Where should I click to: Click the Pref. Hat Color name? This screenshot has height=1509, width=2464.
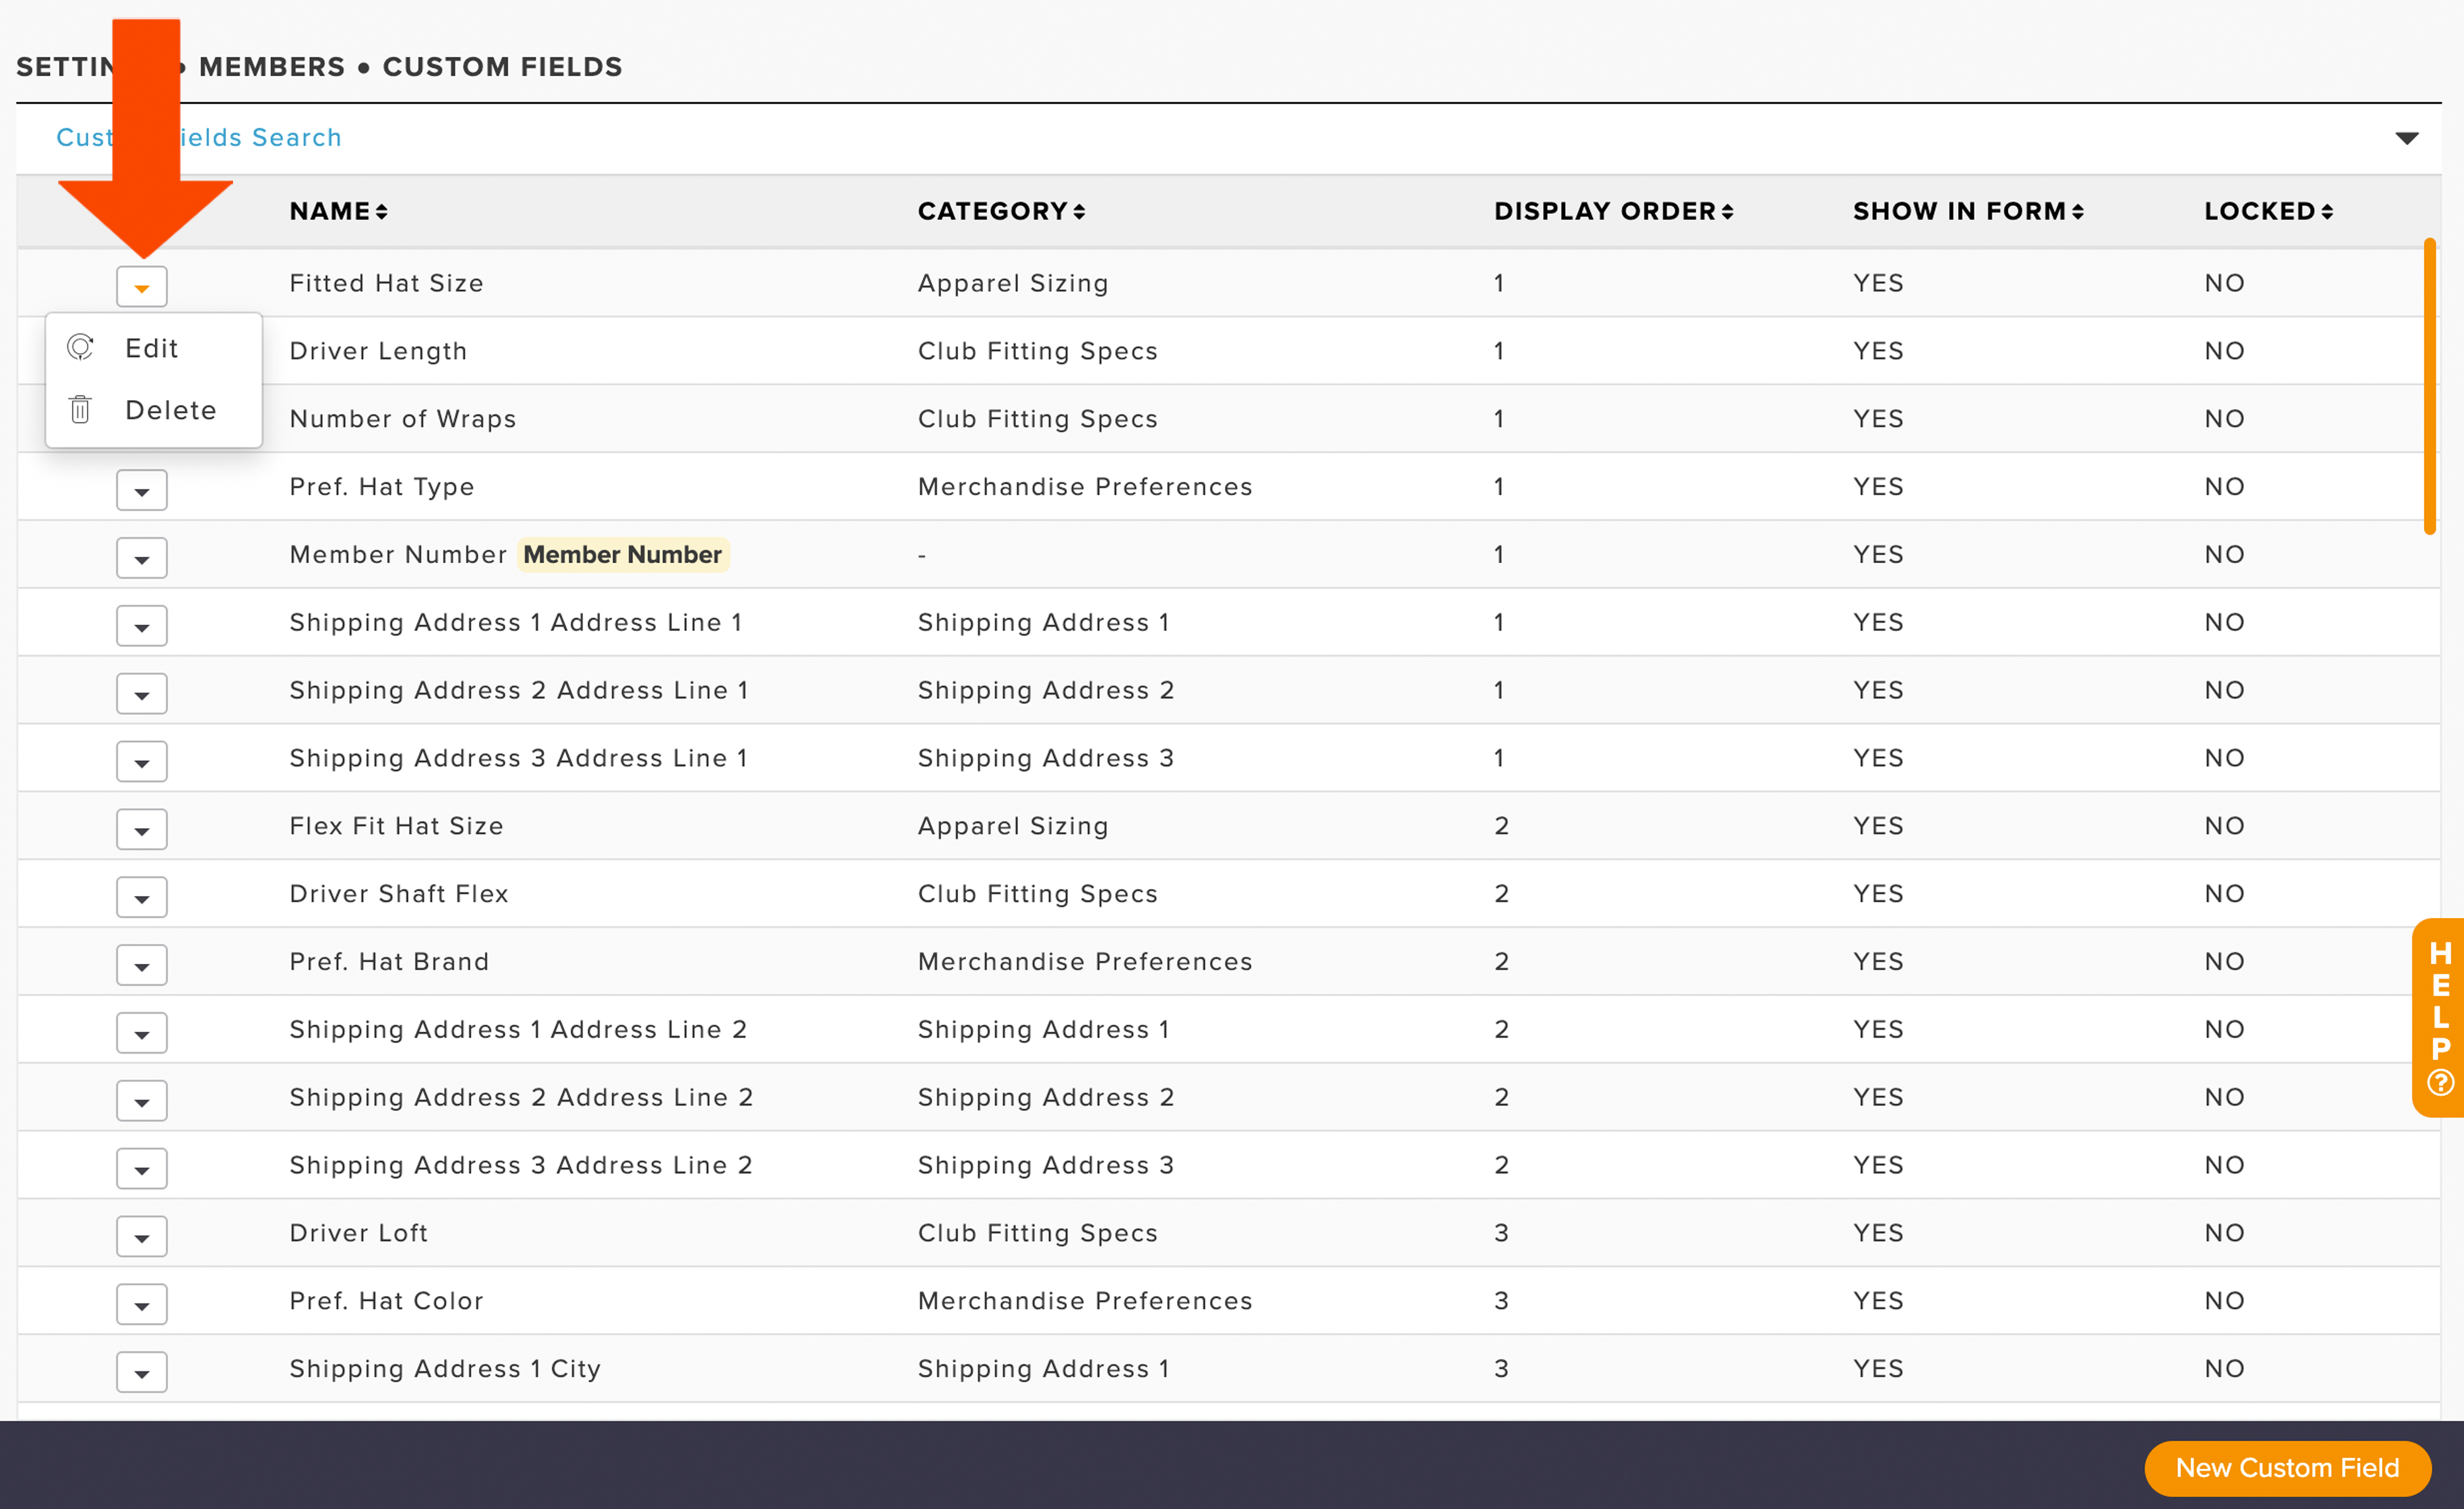click(386, 1301)
